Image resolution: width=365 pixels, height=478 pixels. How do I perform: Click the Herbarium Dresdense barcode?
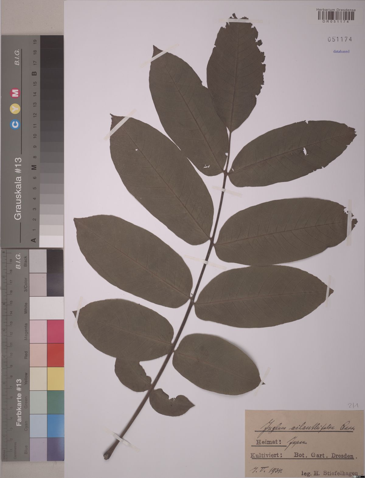[336, 17]
